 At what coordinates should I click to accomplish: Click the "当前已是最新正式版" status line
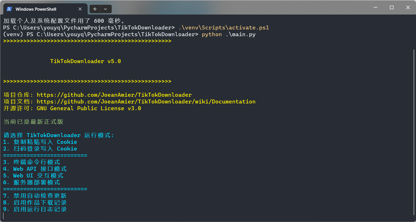[33, 122]
